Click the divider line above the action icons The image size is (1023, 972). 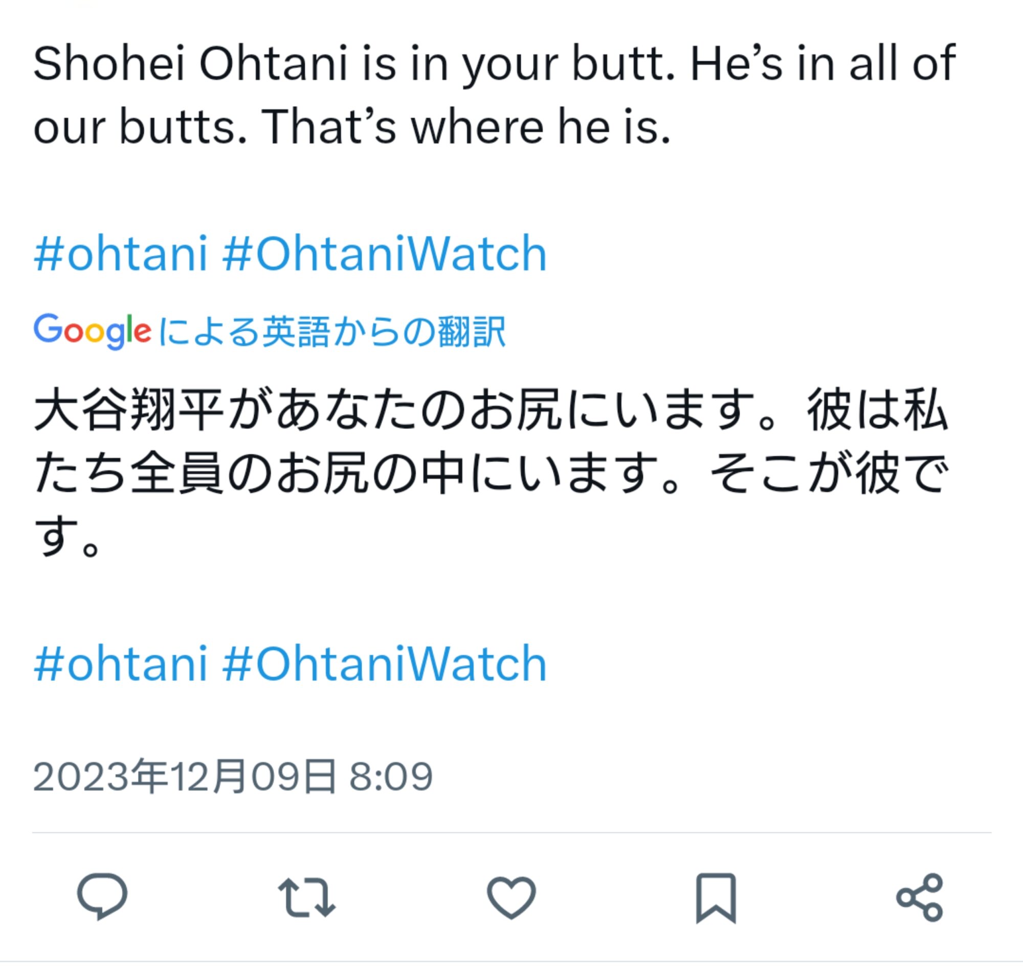tap(511, 833)
